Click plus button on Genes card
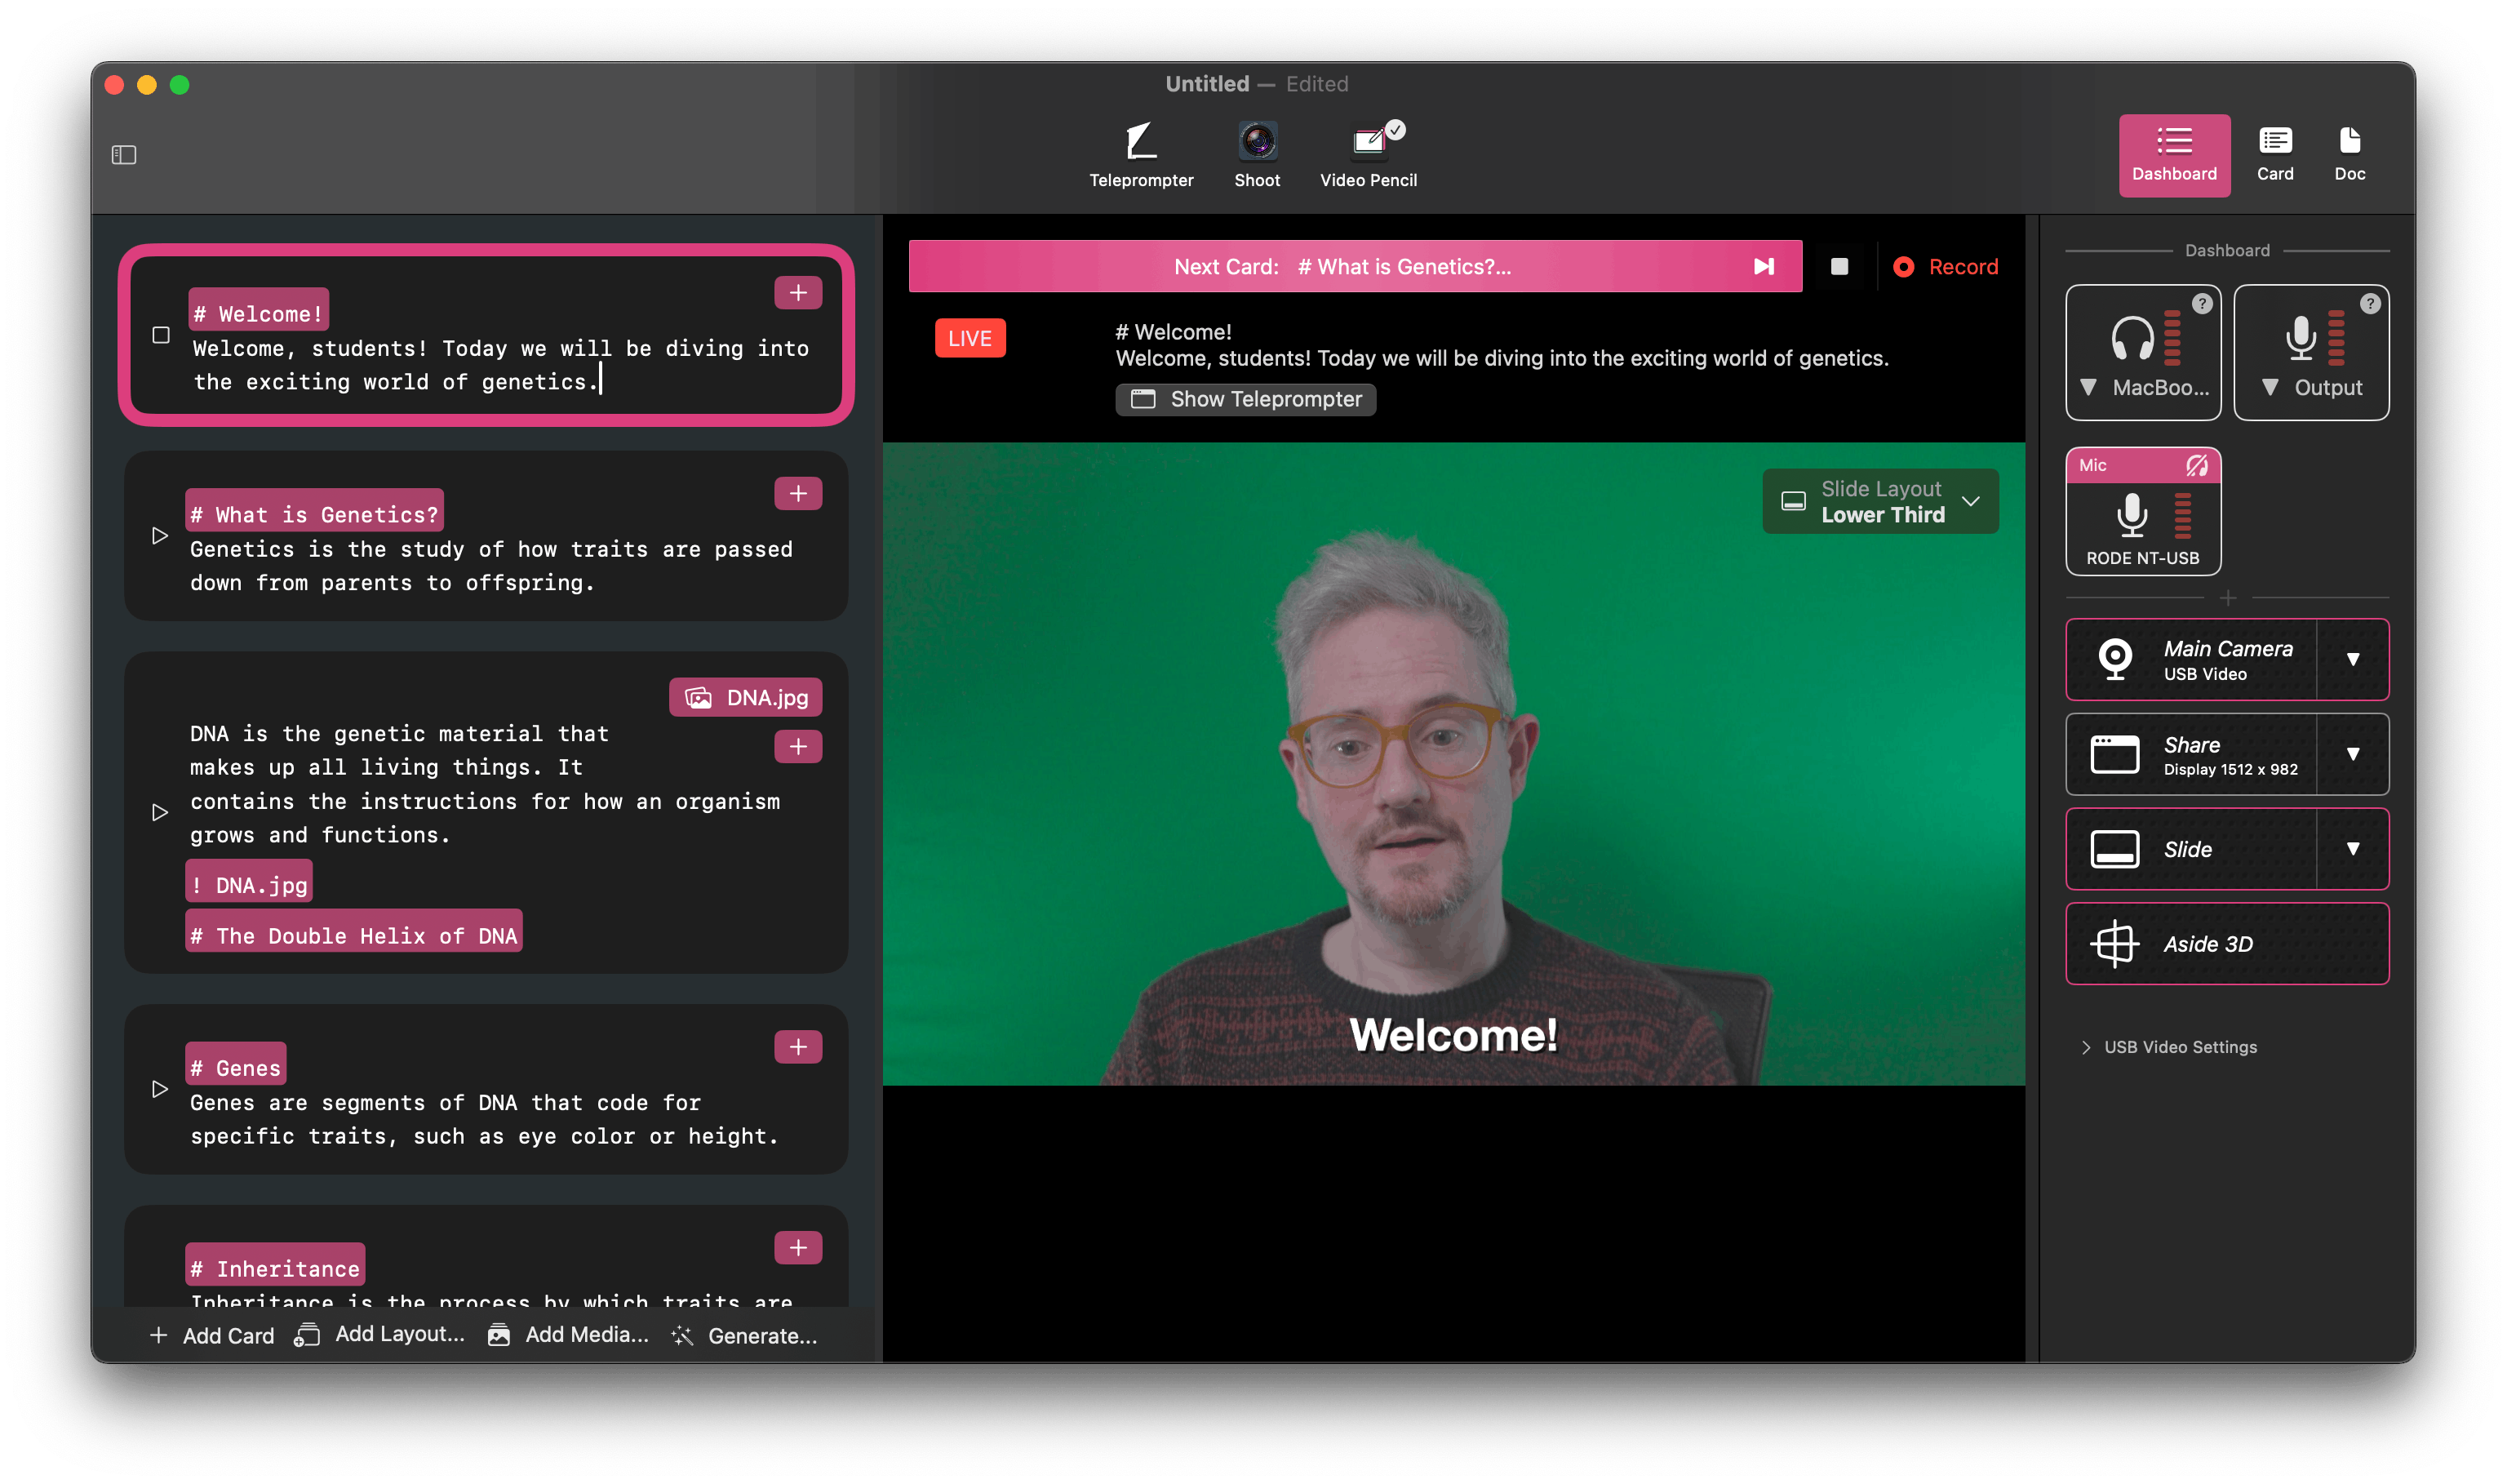This screenshot has height=1484, width=2507. coord(797,1047)
